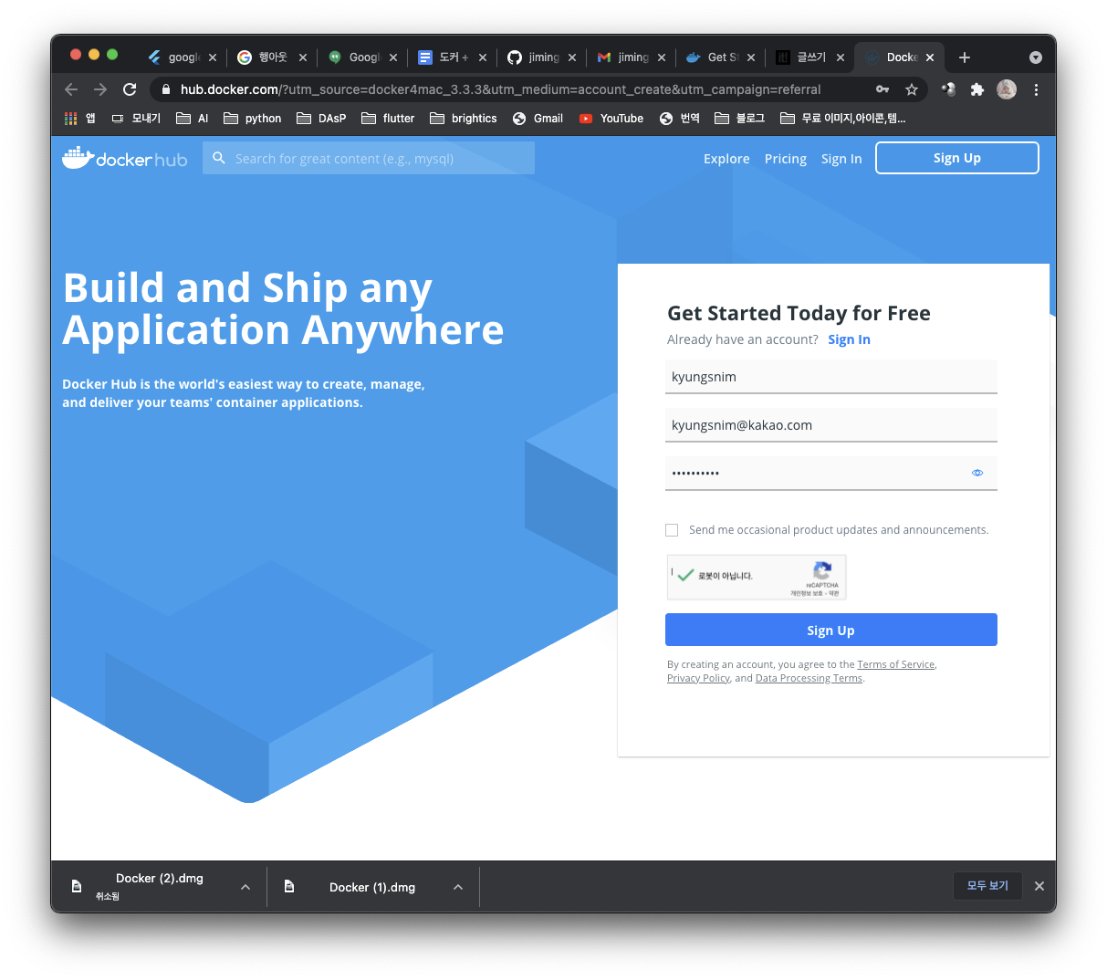
Task: Click the padlock site info icon
Action: pos(165,89)
